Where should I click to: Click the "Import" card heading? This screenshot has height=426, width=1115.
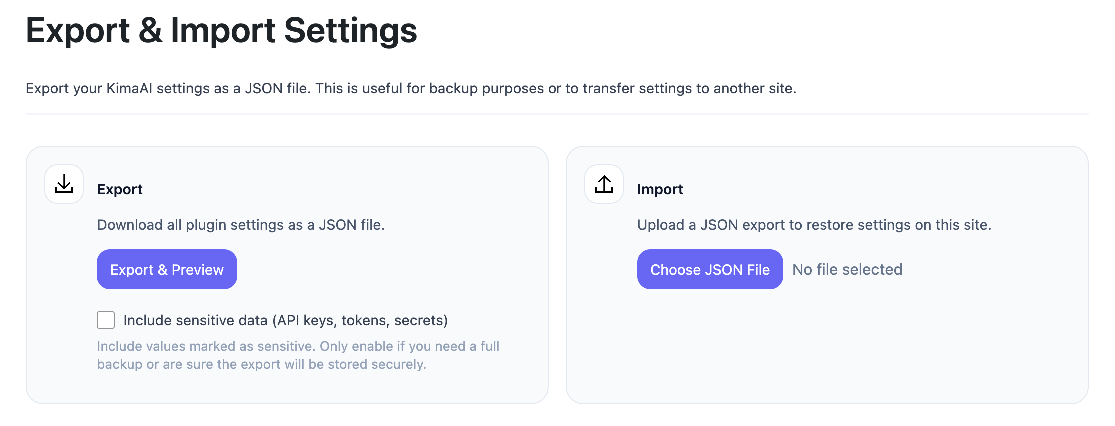point(660,189)
